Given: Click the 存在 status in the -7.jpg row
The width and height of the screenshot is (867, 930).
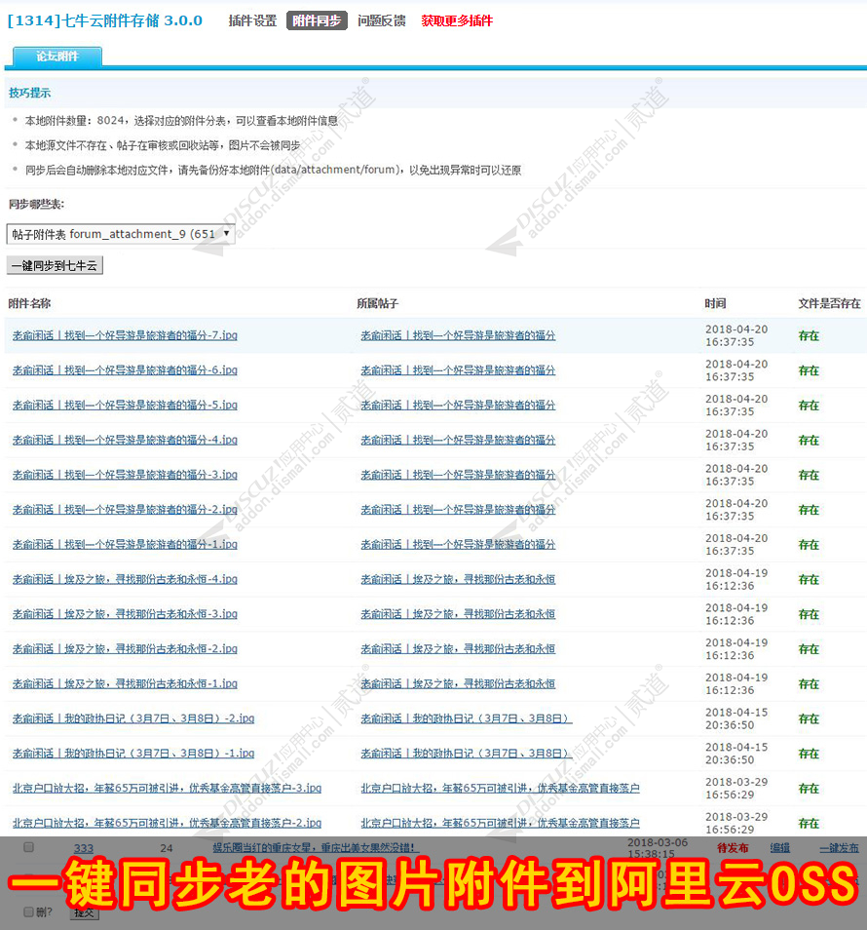Looking at the screenshot, I should (809, 335).
